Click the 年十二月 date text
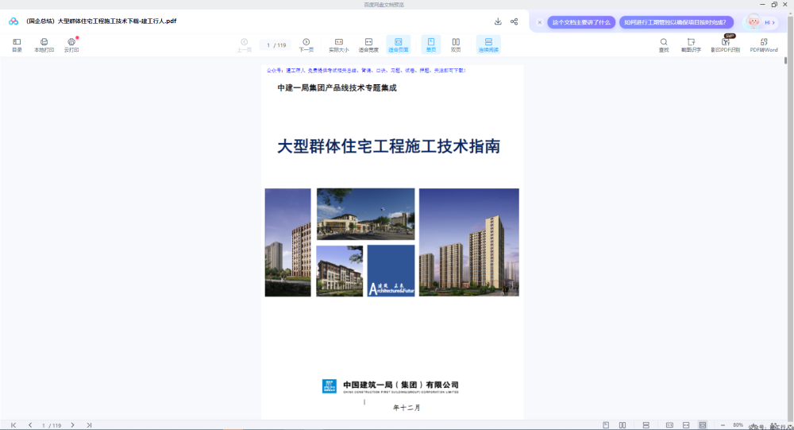794x430 pixels. (407, 408)
